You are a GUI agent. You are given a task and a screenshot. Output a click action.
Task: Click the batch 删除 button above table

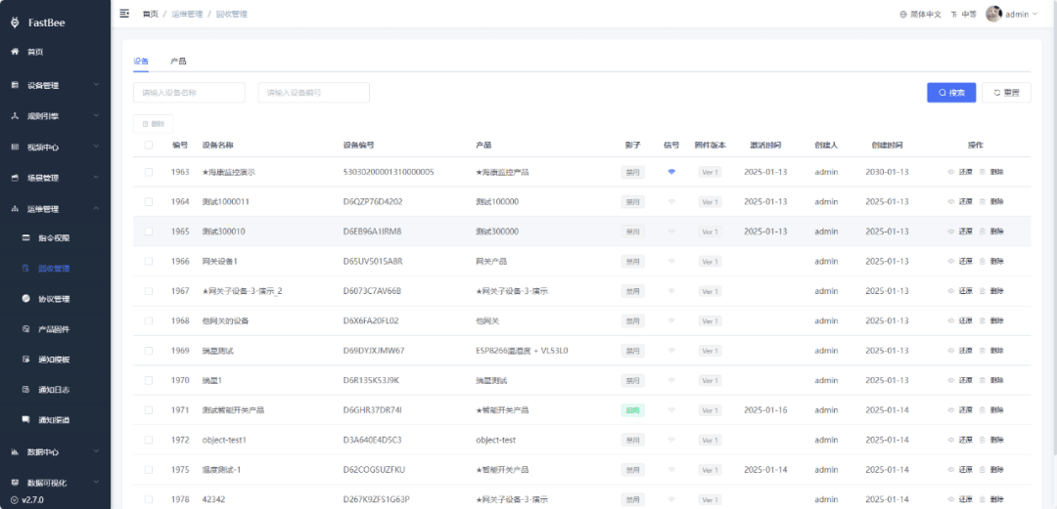[x=153, y=124]
